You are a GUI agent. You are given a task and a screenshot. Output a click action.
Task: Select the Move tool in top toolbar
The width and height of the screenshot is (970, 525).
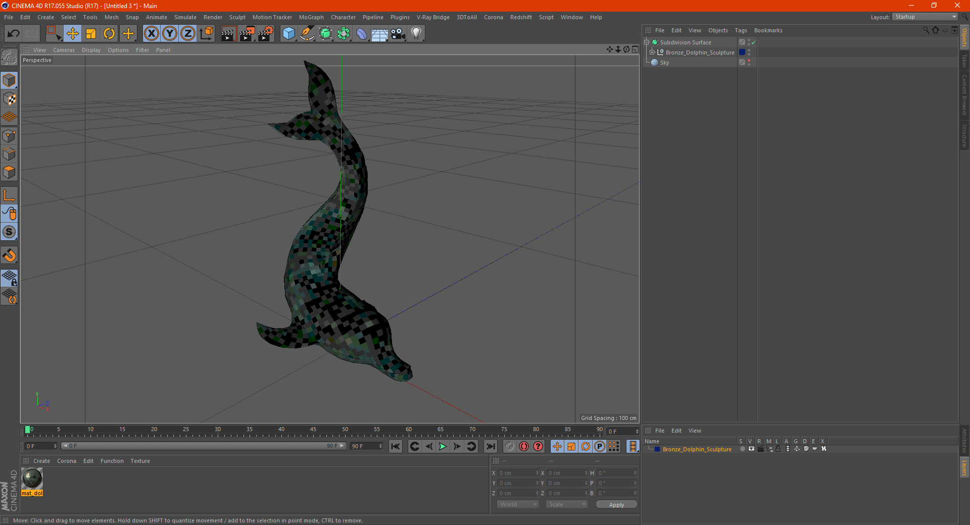pos(72,34)
